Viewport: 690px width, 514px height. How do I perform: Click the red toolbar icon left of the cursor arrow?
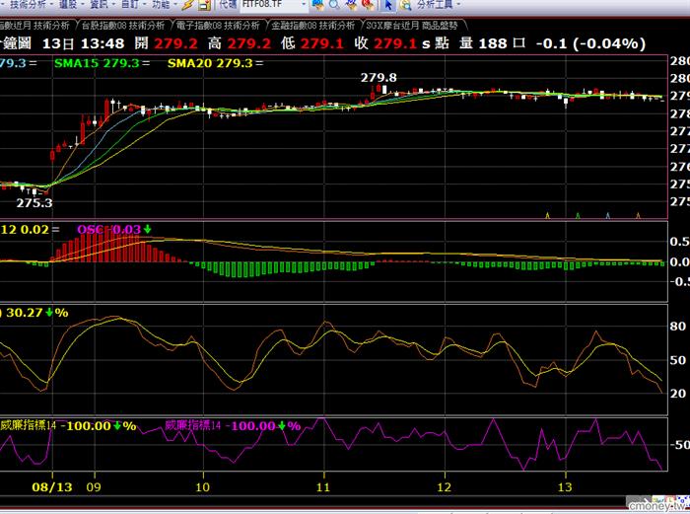point(368,5)
